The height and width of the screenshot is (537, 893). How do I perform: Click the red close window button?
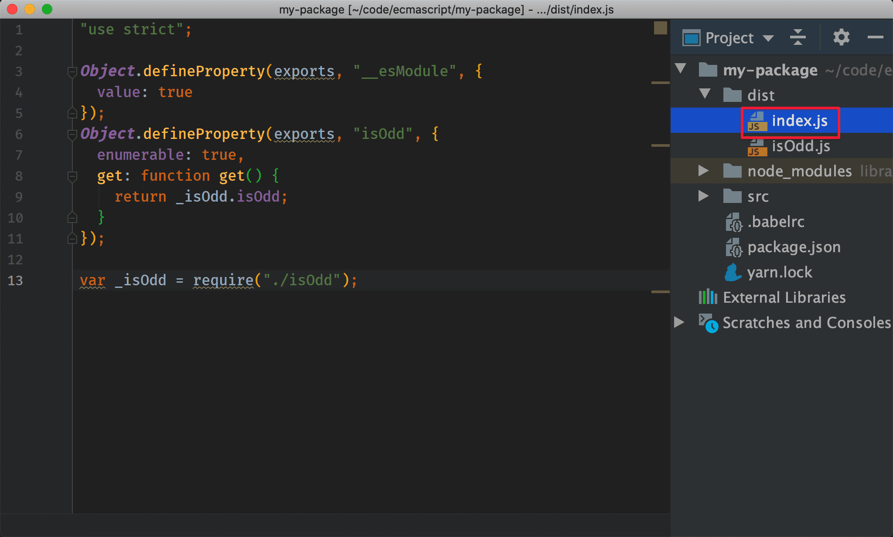tap(12, 9)
